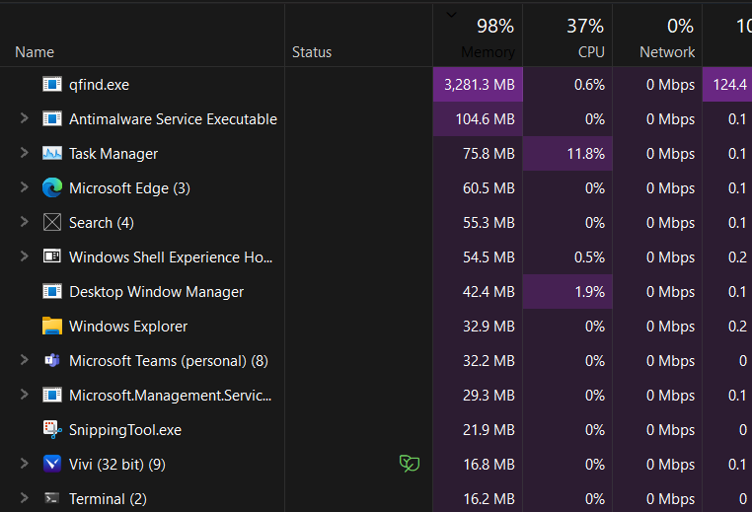This screenshot has width=752, height=512.
Task: Click the Windows Shell Experience Host icon
Action: tap(51, 256)
